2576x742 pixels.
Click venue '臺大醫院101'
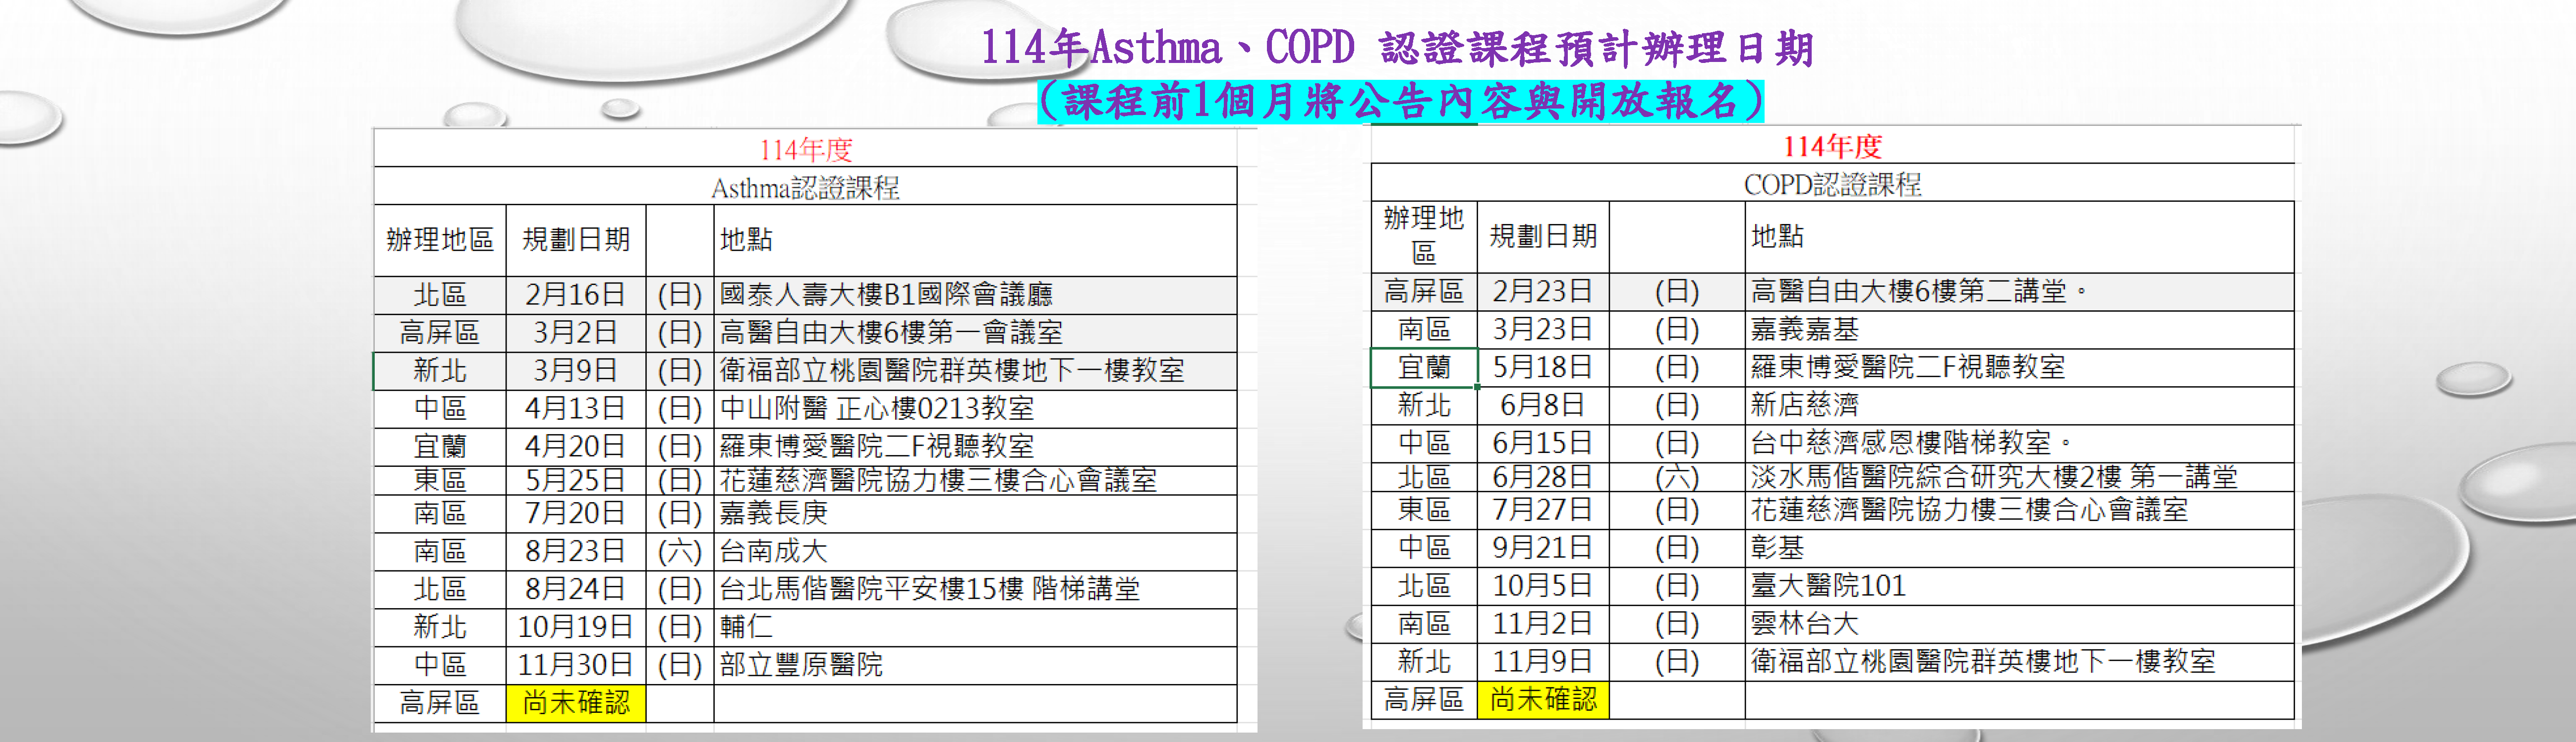pyautogui.click(x=1829, y=586)
